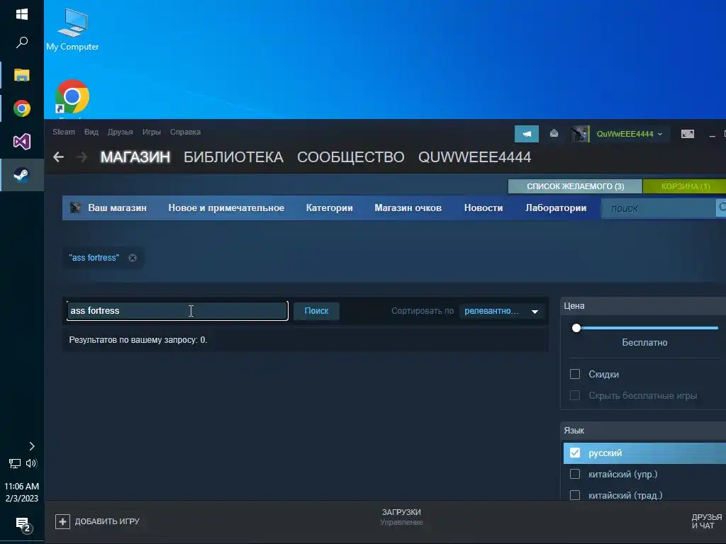Open Ваш магазин in the store nav
The height and width of the screenshot is (544, 726).
[x=117, y=208]
